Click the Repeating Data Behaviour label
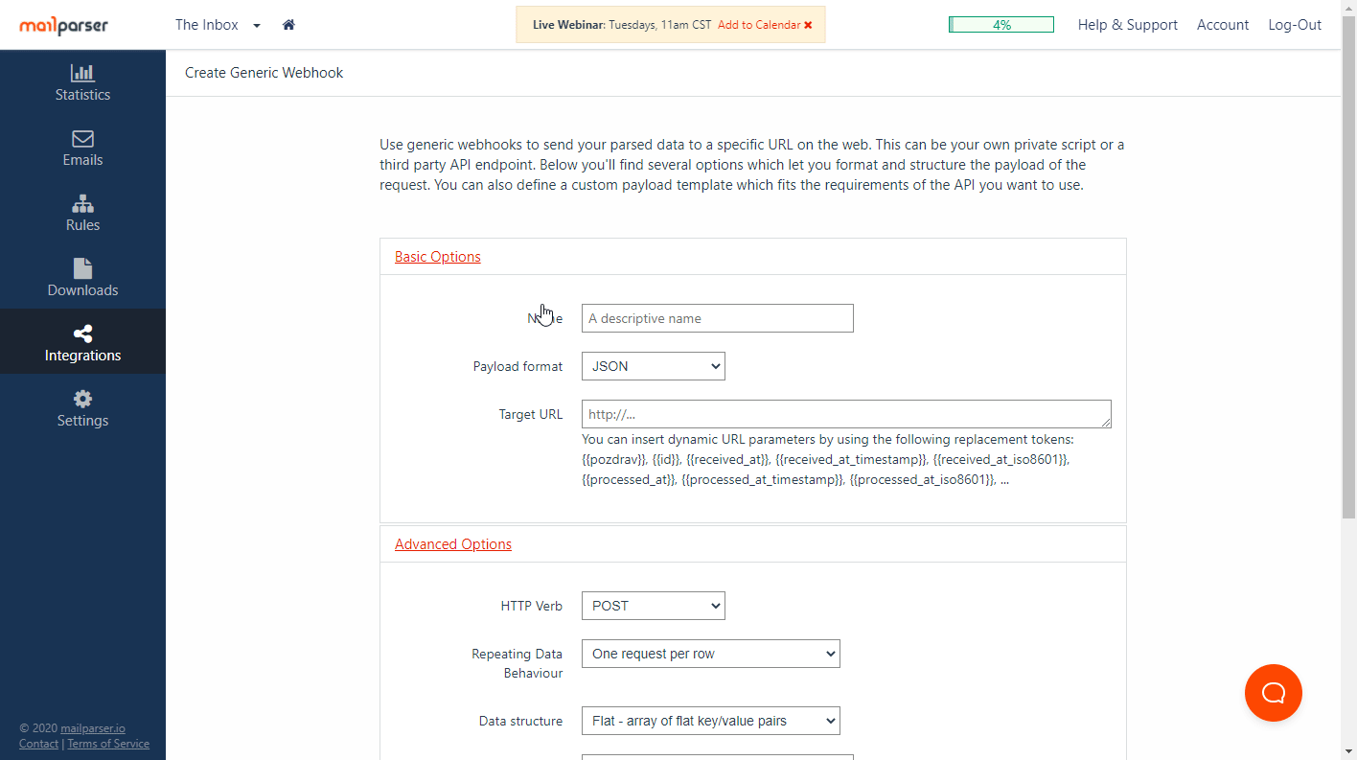The image size is (1357, 760). pos(517,663)
